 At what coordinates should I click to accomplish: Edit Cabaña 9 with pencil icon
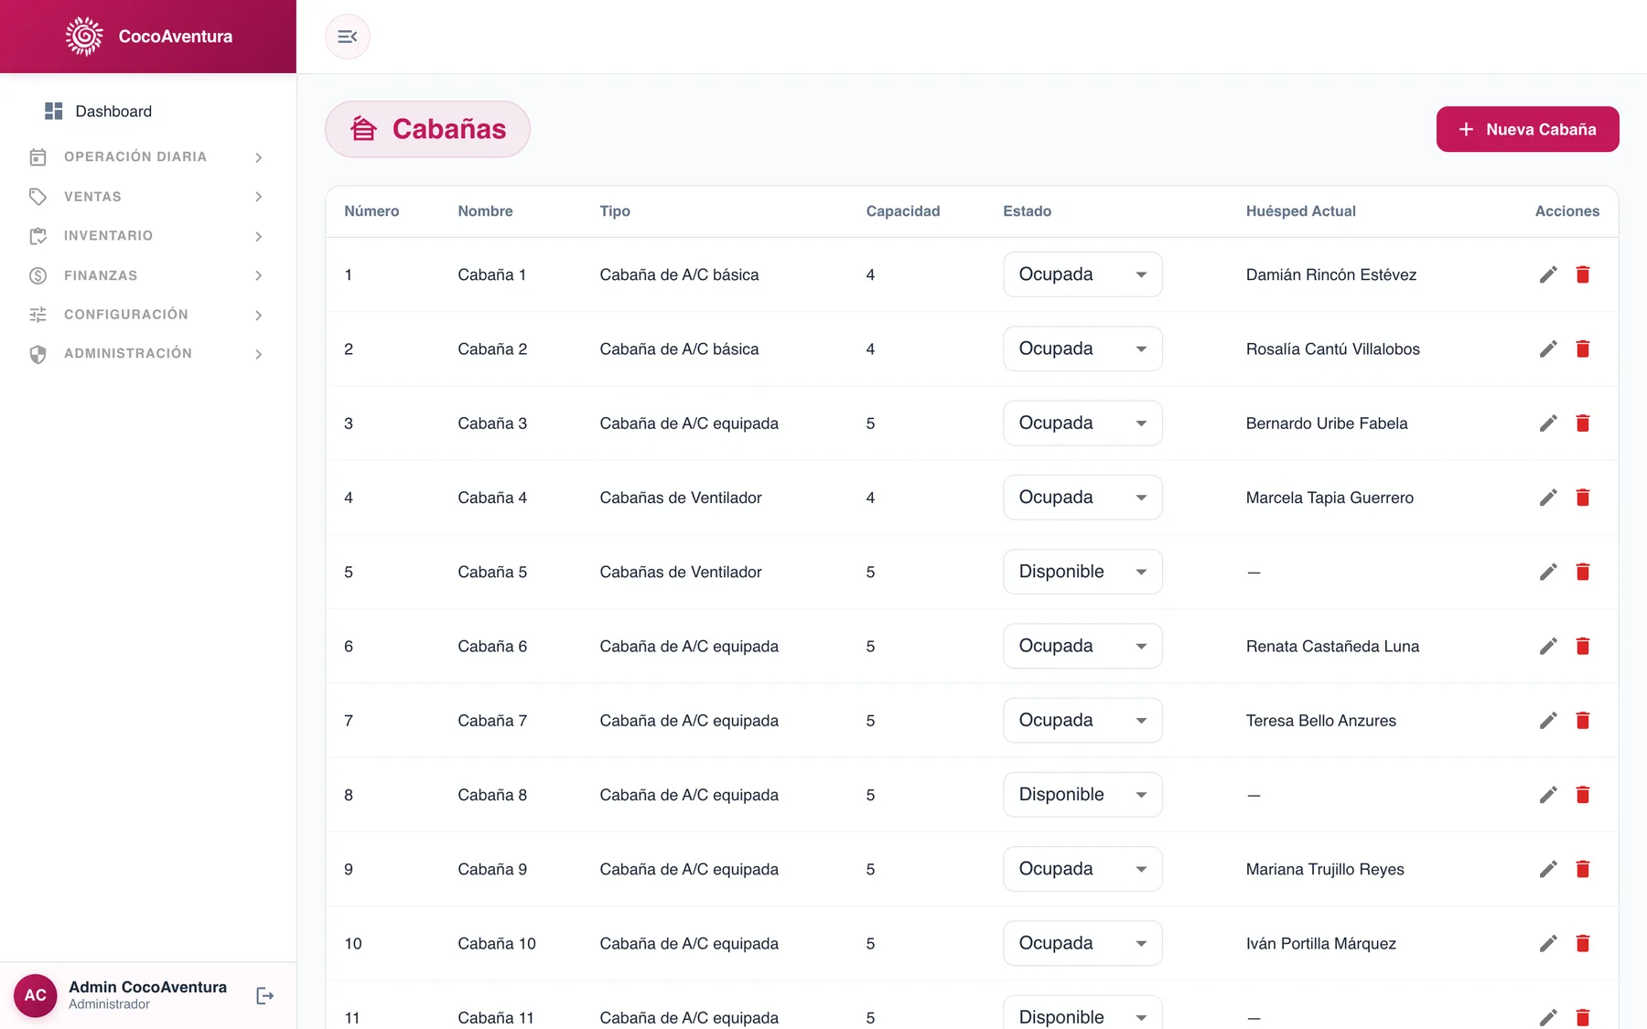pos(1548,869)
